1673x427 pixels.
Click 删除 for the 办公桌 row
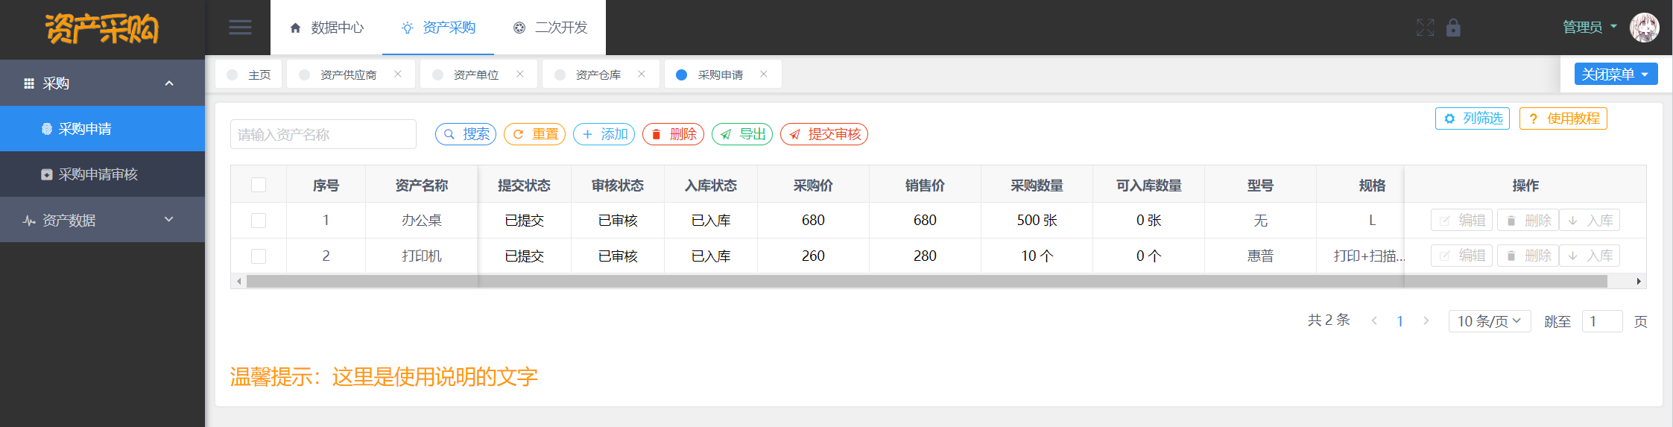click(x=1528, y=221)
